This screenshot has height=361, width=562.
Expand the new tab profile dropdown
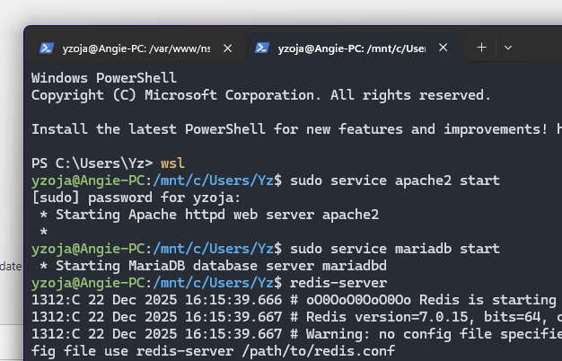point(508,48)
